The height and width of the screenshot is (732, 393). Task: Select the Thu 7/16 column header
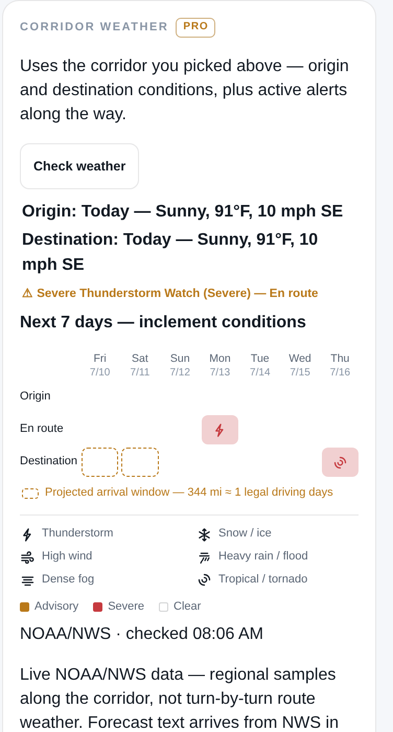coord(340,365)
